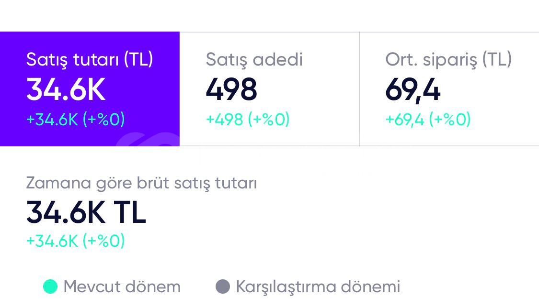Click the Mevcut dönem legend label

tap(122, 287)
